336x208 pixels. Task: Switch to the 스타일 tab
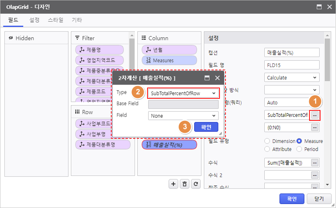coord(56,20)
